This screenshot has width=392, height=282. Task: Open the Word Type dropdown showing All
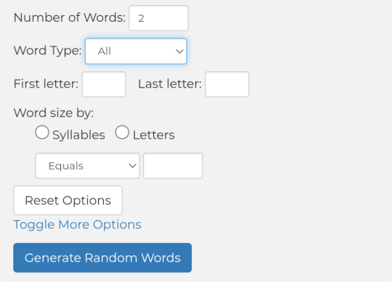[136, 51]
